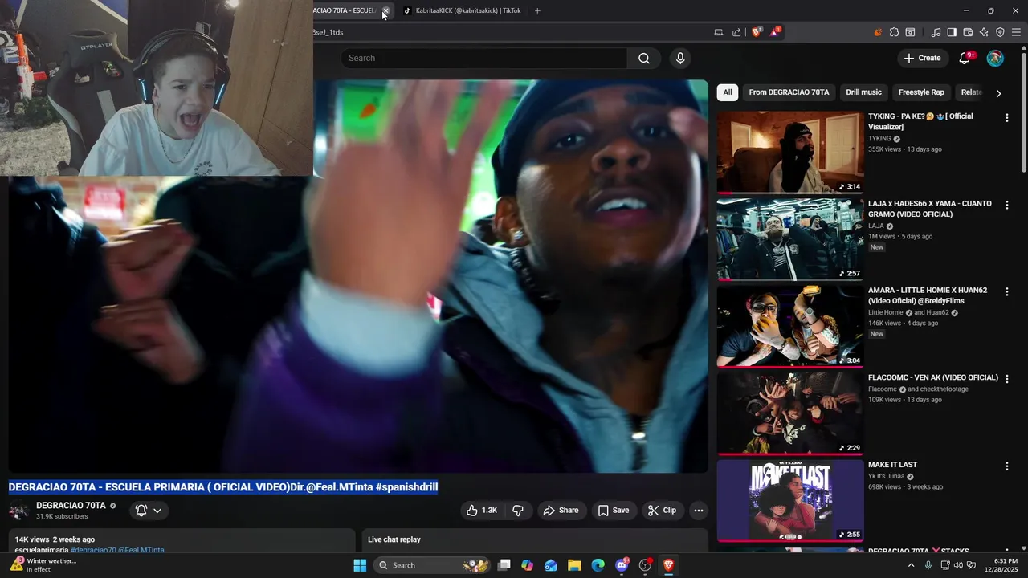The width and height of the screenshot is (1028, 578).
Task: Click the Brave VPN shield icon
Action: [1000, 32]
